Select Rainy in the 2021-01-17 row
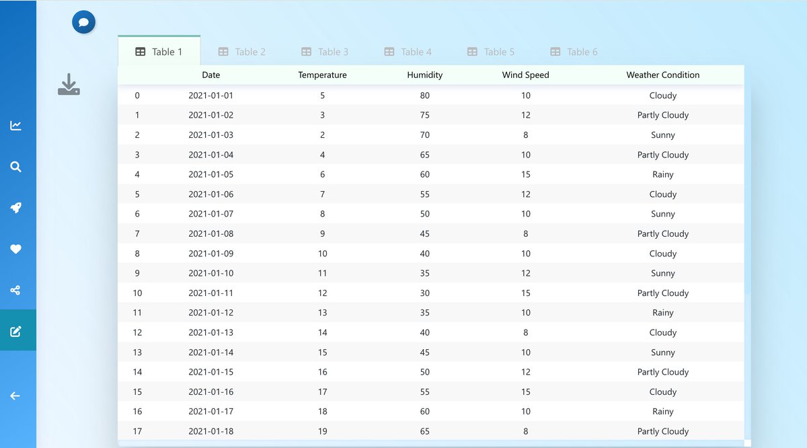The height and width of the screenshot is (448, 807). tap(663, 412)
